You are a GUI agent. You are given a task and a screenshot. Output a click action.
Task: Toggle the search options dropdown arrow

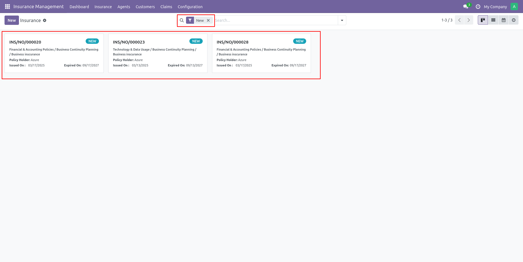[x=342, y=20]
